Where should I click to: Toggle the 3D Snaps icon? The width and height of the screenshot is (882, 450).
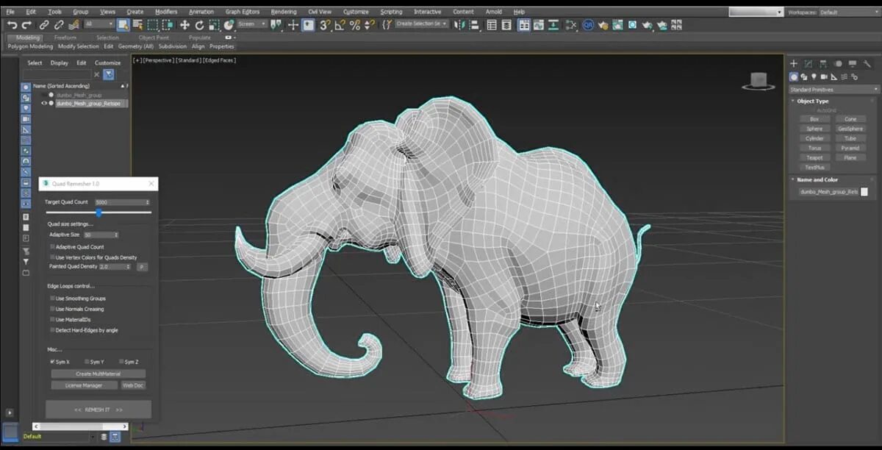coord(324,24)
